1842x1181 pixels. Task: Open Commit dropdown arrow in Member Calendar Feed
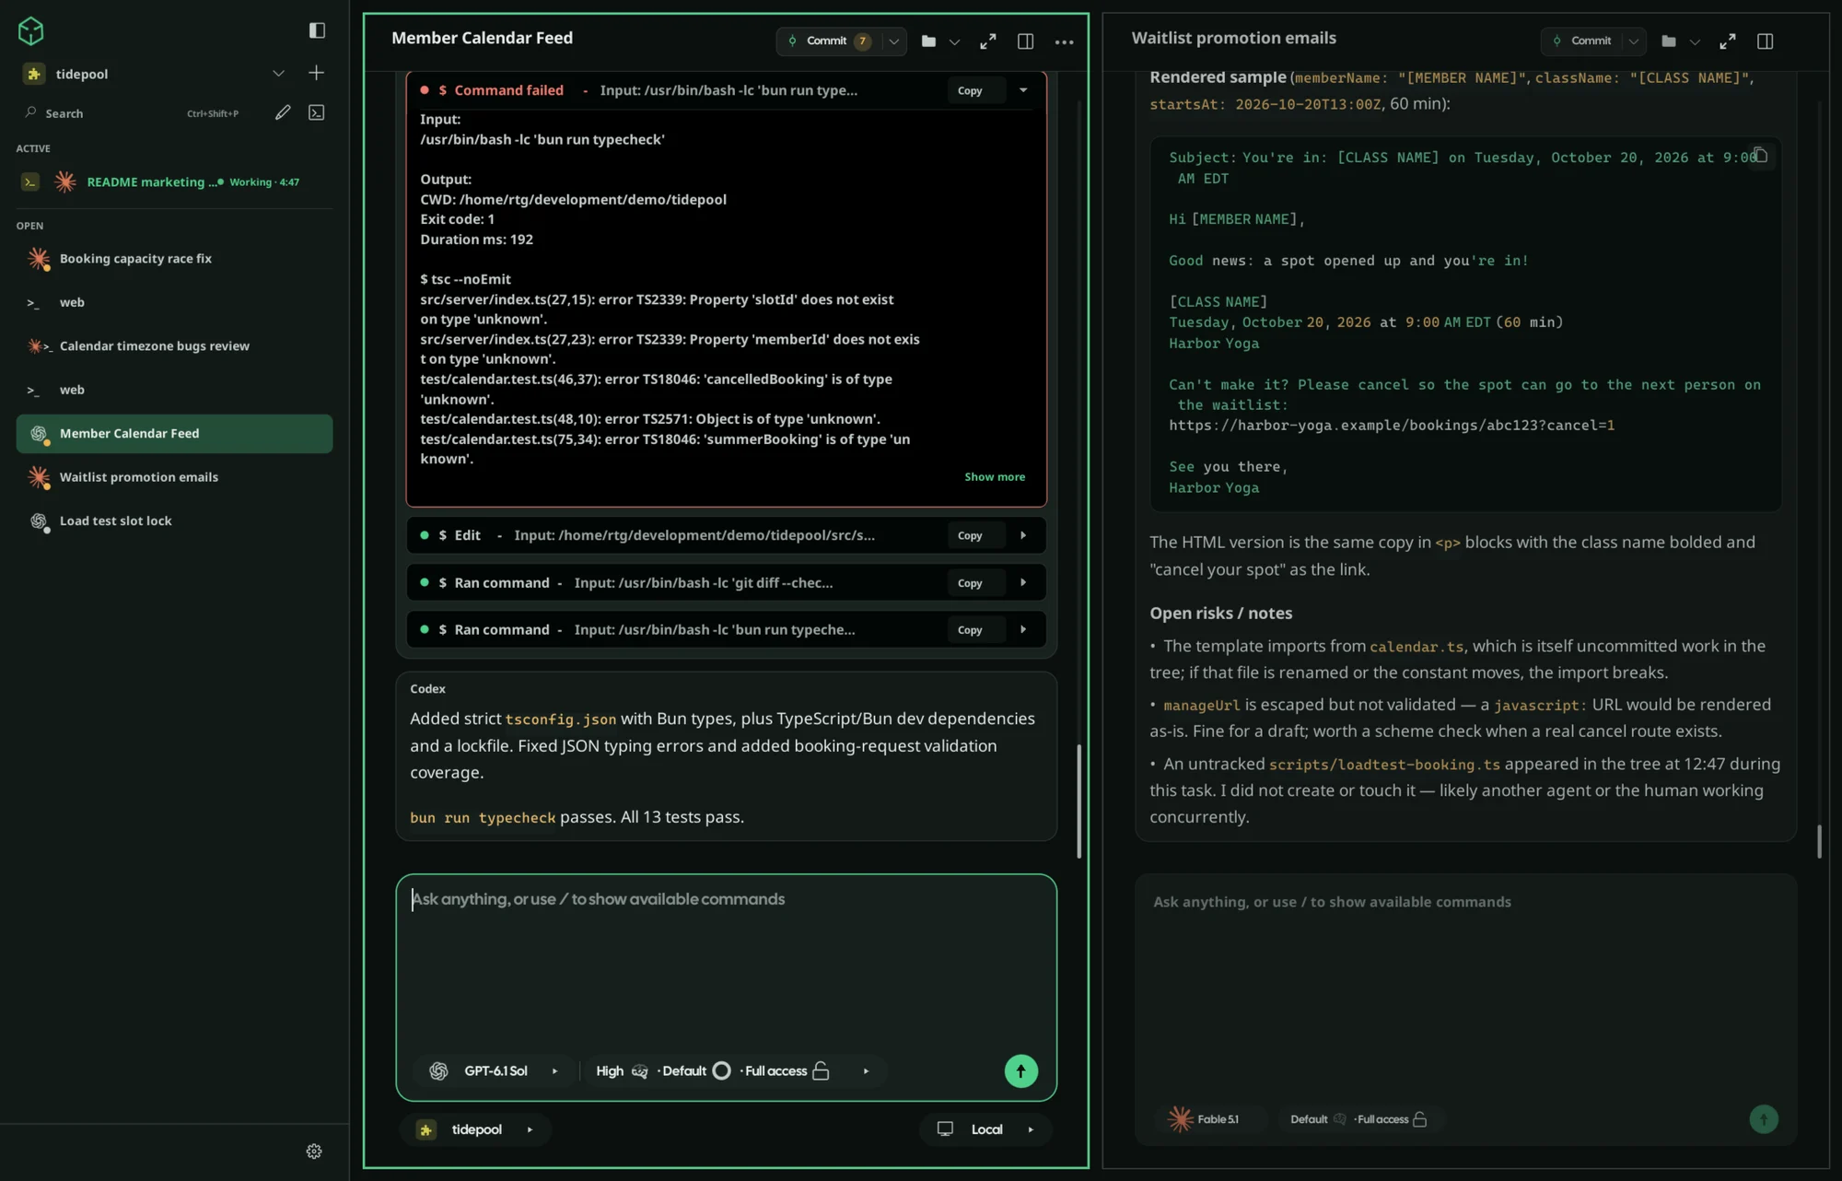pos(893,41)
